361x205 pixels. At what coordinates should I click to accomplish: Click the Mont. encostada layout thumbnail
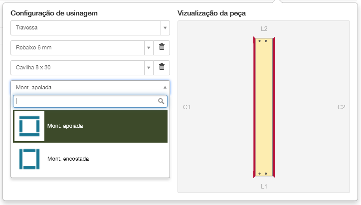coord(29,159)
